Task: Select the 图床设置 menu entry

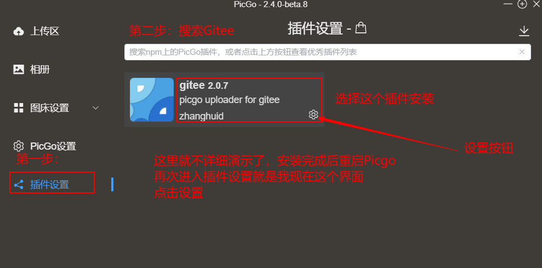Action: [x=49, y=108]
